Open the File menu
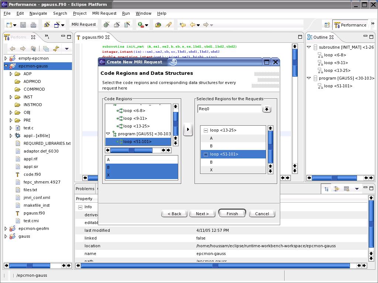378x283 pixels. [7, 14]
